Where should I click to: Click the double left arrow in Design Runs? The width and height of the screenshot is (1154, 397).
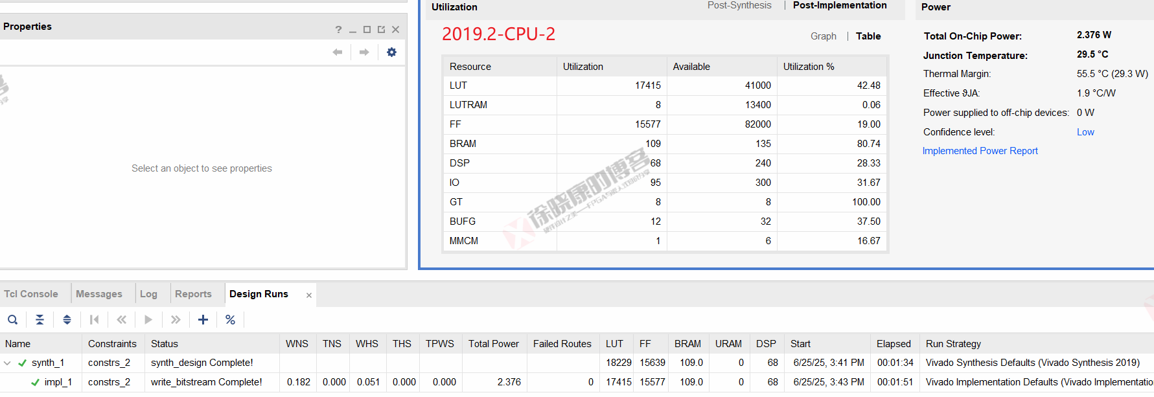click(122, 320)
